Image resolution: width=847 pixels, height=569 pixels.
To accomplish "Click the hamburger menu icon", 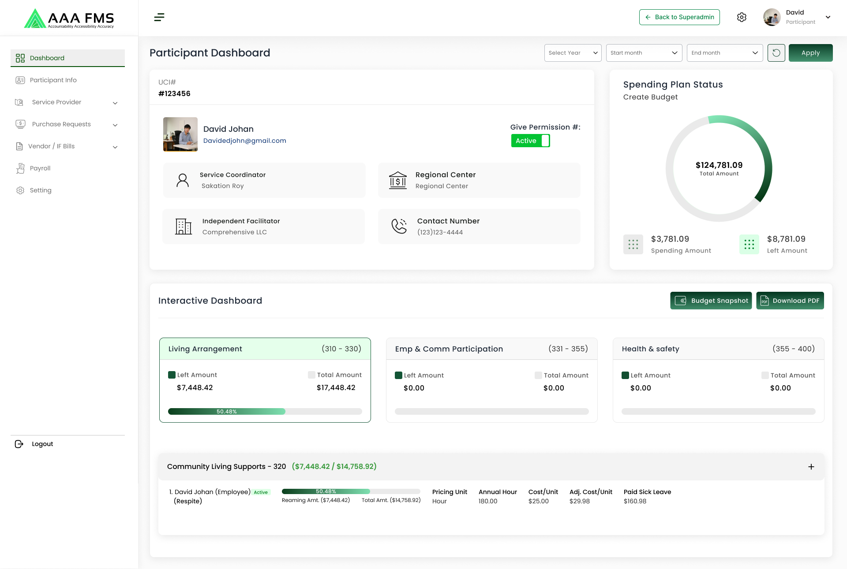I will click(159, 17).
